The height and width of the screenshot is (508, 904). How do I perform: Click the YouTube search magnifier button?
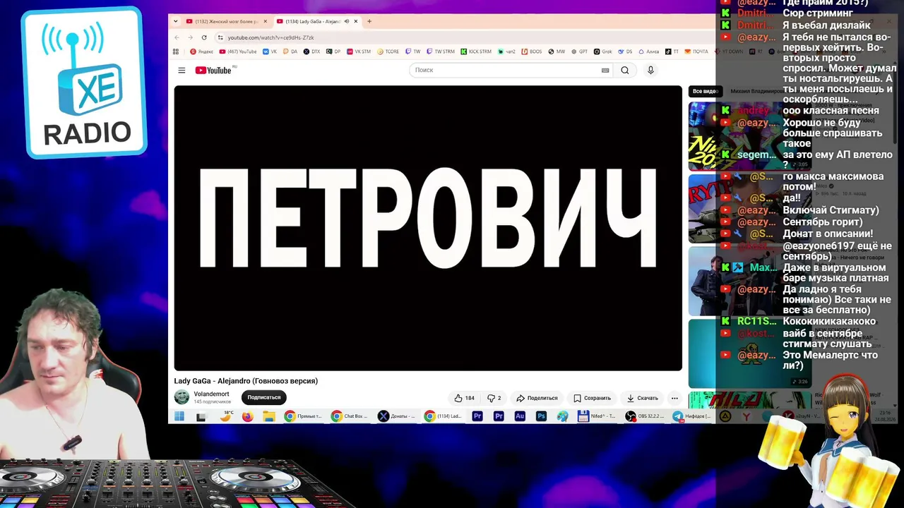624,70
